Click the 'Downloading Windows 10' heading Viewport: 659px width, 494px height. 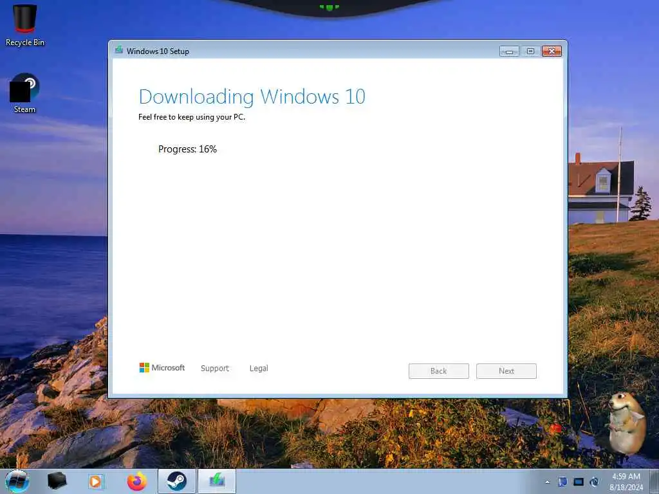(252, 96)
